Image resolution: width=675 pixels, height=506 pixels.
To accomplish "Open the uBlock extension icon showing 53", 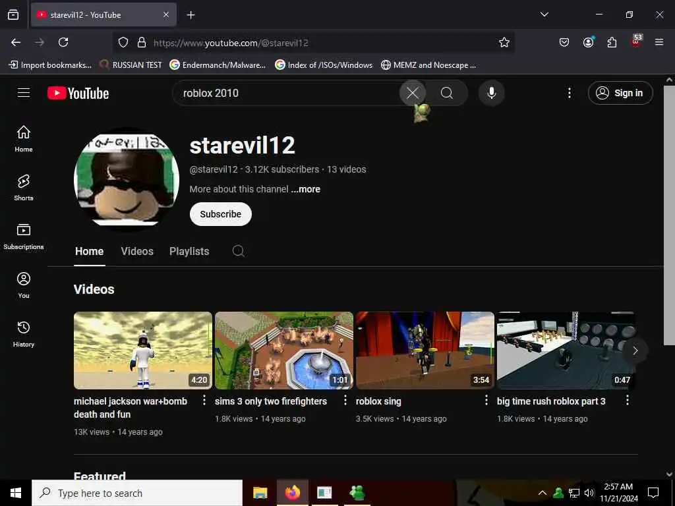I will point(635,42).
